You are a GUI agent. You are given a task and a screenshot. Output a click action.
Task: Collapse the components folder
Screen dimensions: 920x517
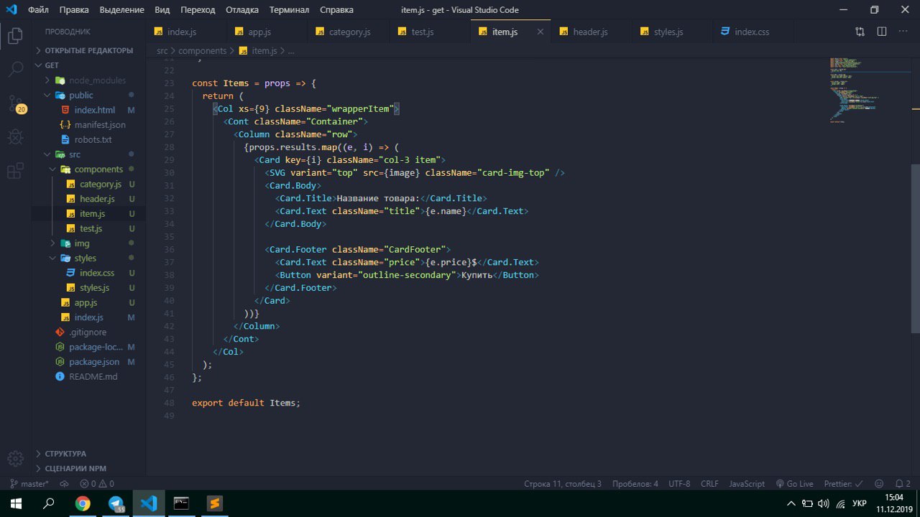98,169
